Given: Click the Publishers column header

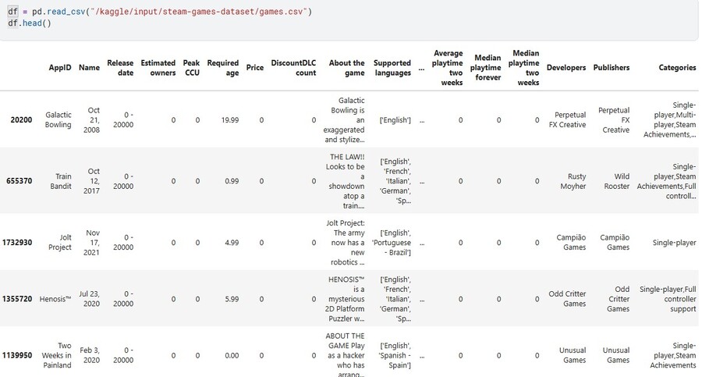Looking at the screenshot, I should pos(611,68).
